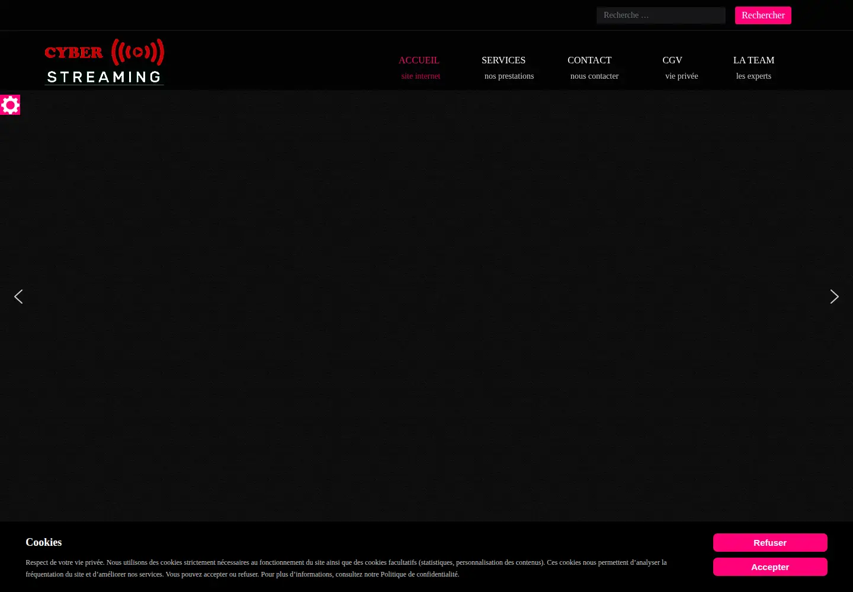The width and height of the screenshot is (853, 592).
Task: Refuse cookies with the Refuser button
Action: pyautogui.click(x=770, y=543)
